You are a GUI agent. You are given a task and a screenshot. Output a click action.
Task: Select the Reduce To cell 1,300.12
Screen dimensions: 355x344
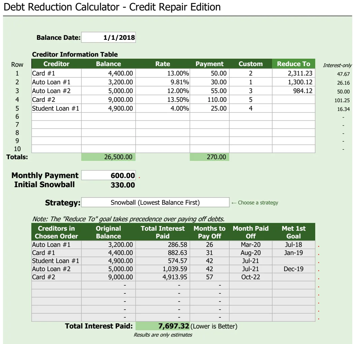(x=294, y=82)
